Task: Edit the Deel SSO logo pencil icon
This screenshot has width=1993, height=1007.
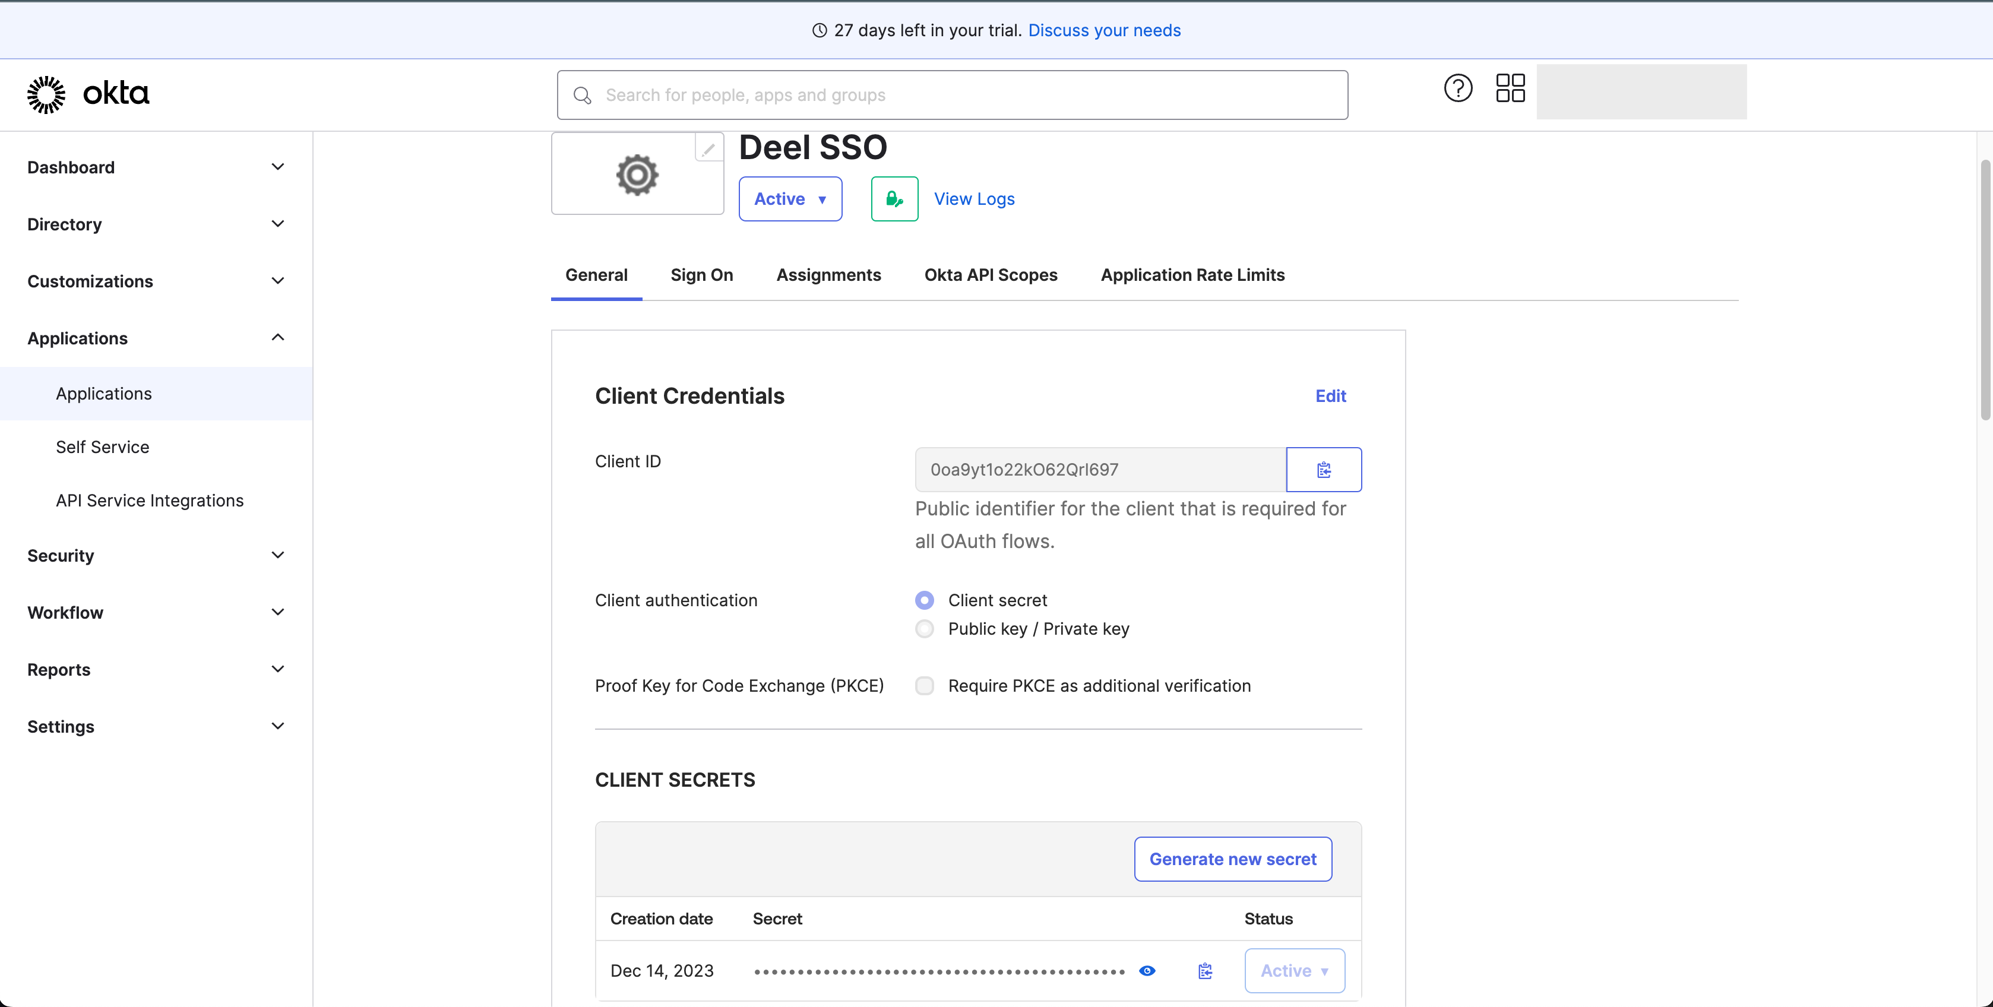Action: (x=708, y=148)
